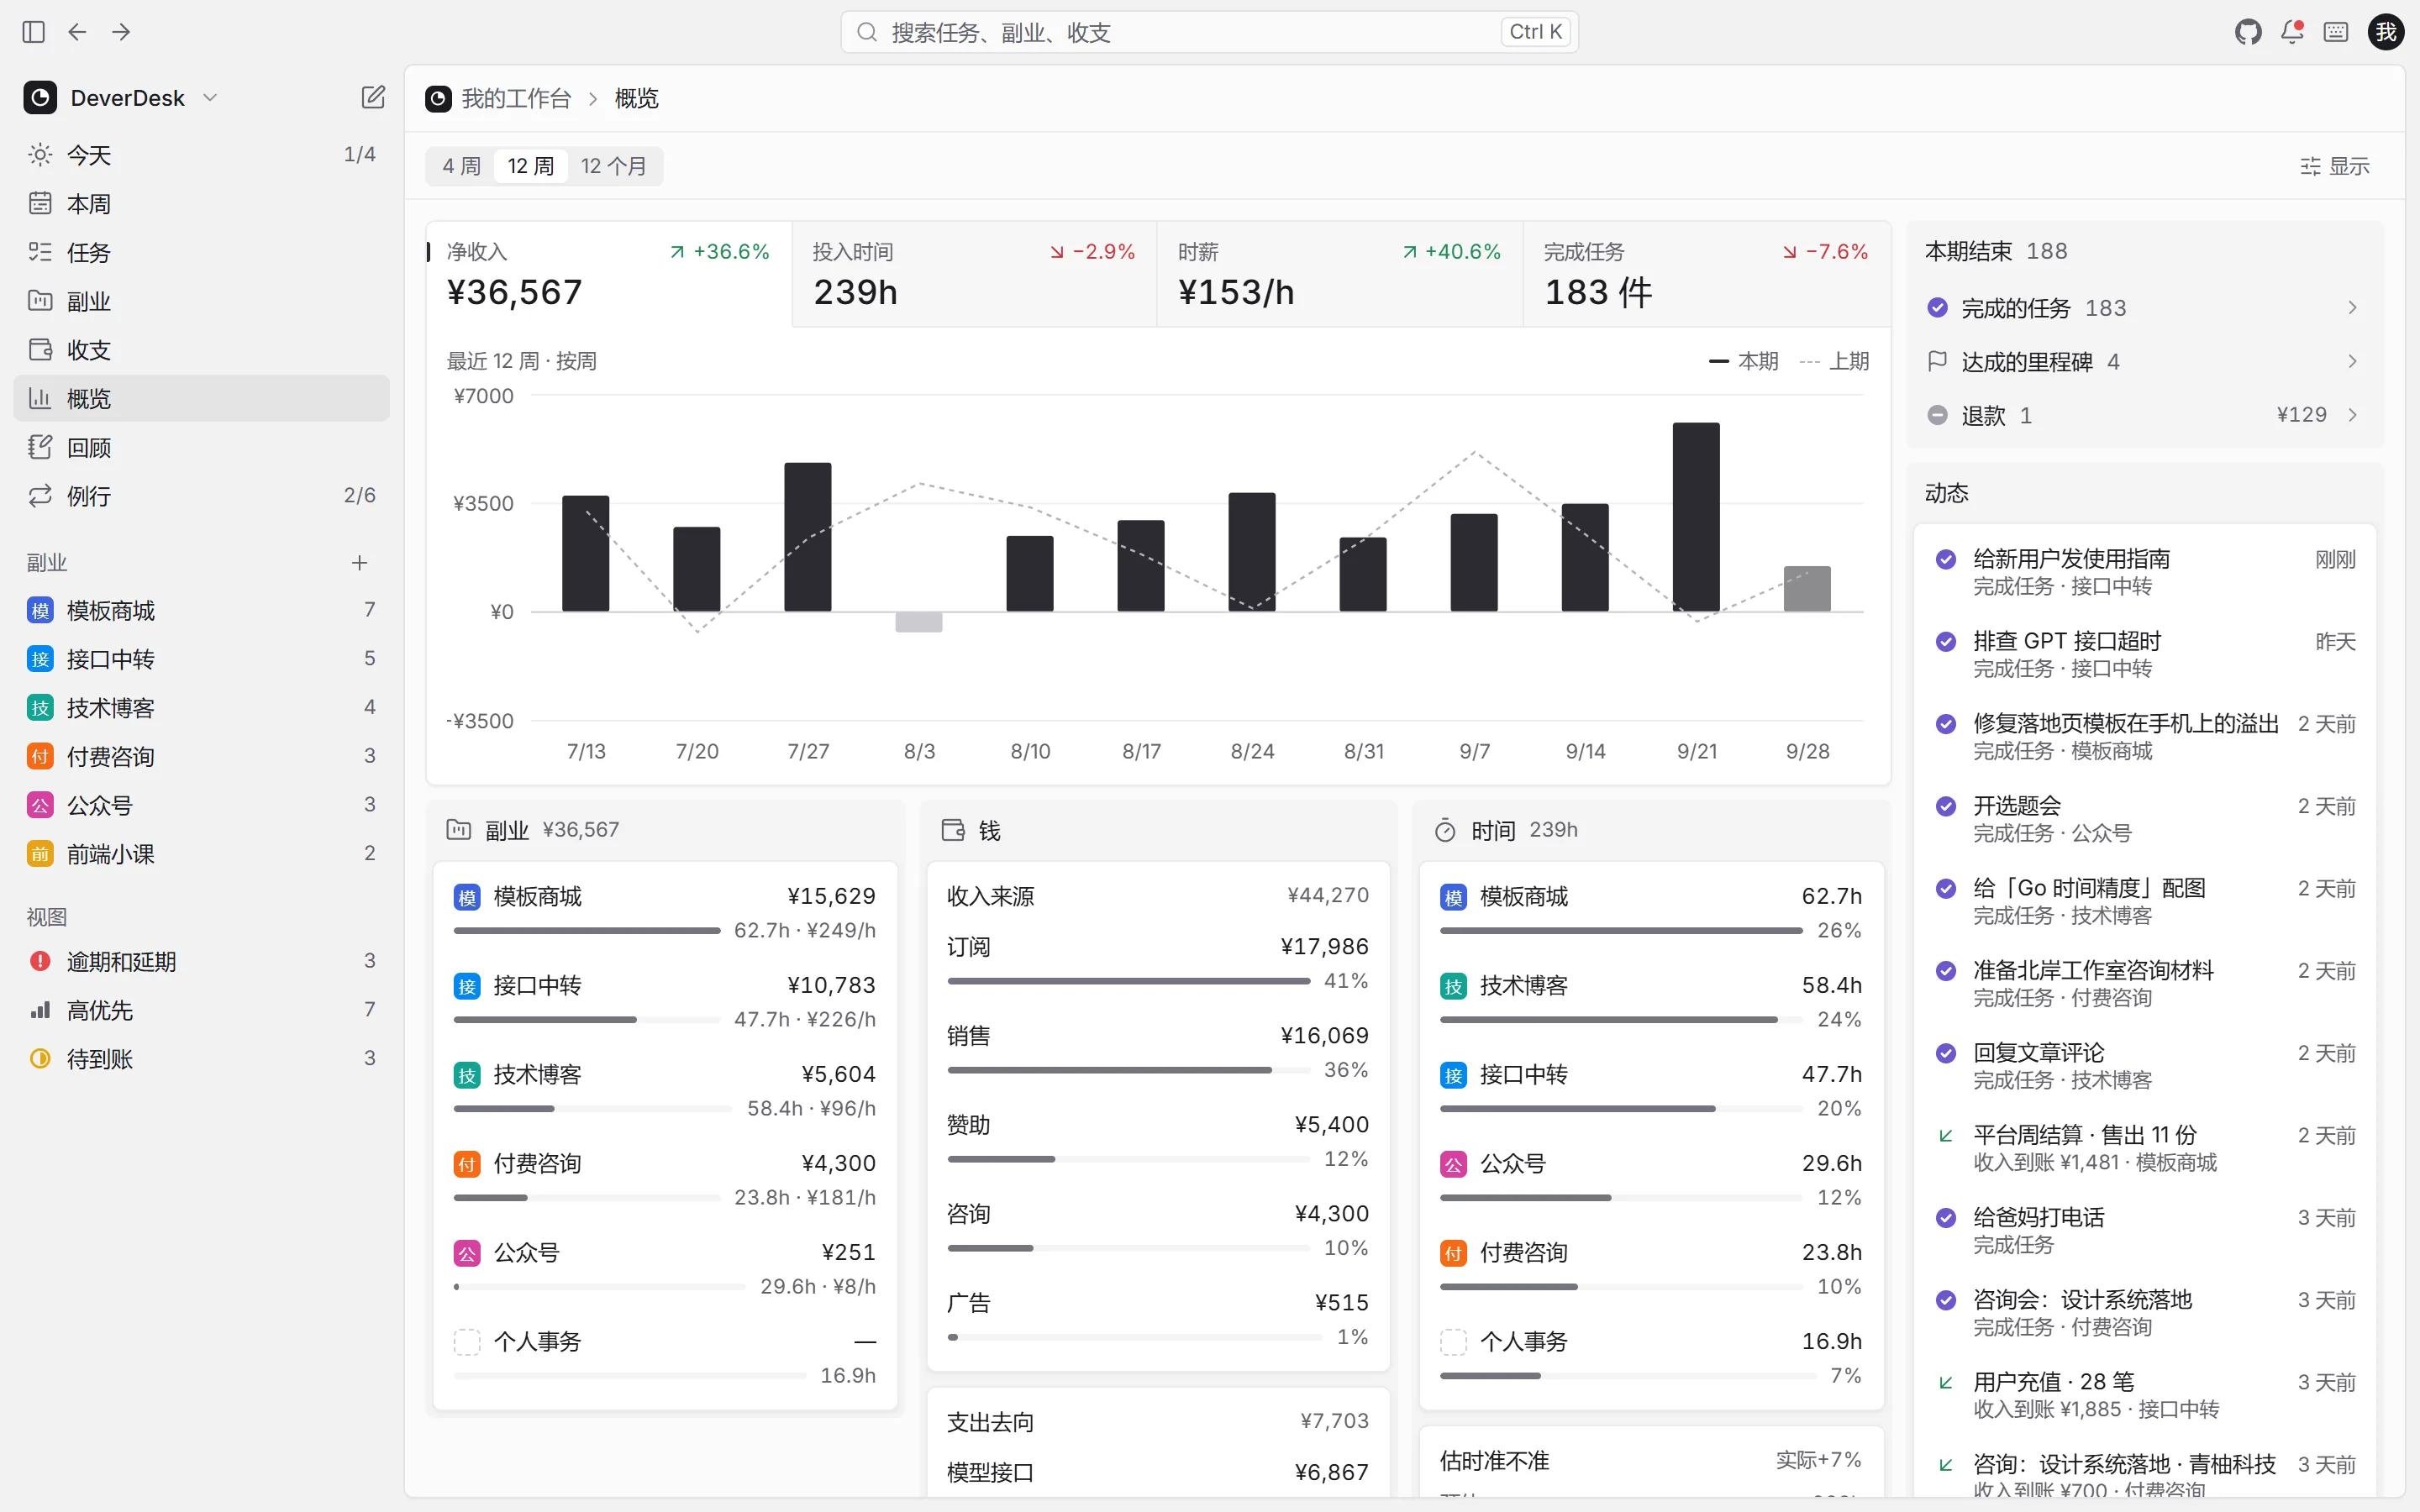Select the 完成任务 metric card
2420x1512 pixels.
pyautogui.click(x=1706, y=274)
